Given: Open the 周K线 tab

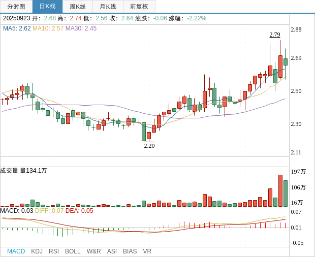Looking at the screenshot, I should (78, 7).
